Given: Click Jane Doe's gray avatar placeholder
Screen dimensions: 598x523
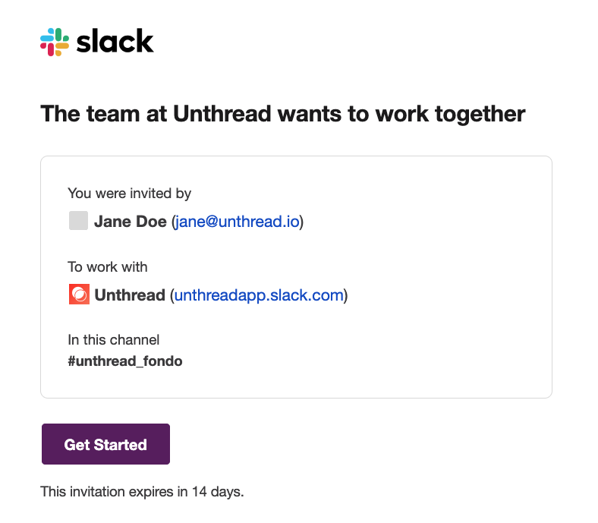Looking at the screenshot, I should tap(79, 220).
